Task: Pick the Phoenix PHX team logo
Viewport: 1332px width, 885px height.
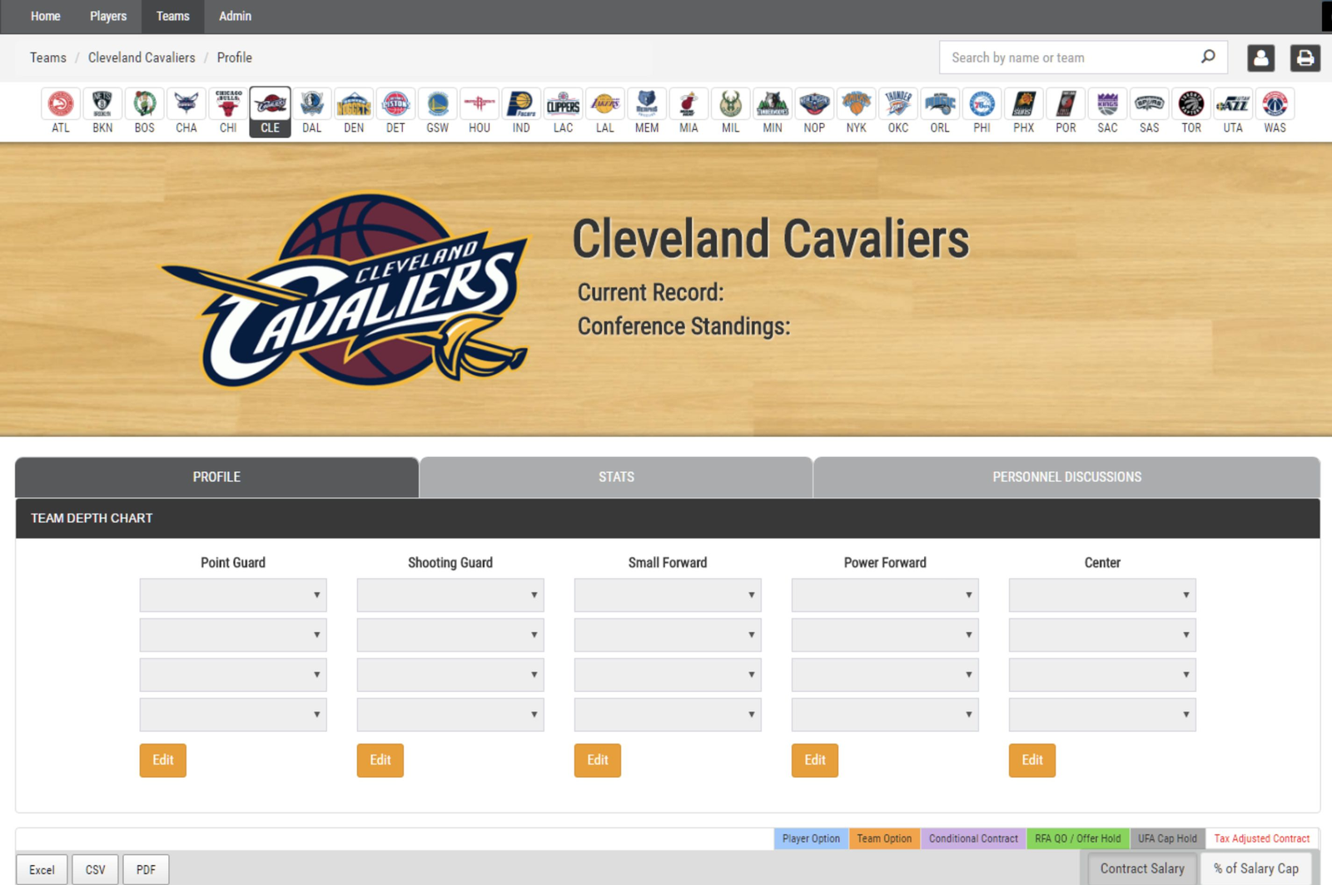Action: click(1024, 112)
